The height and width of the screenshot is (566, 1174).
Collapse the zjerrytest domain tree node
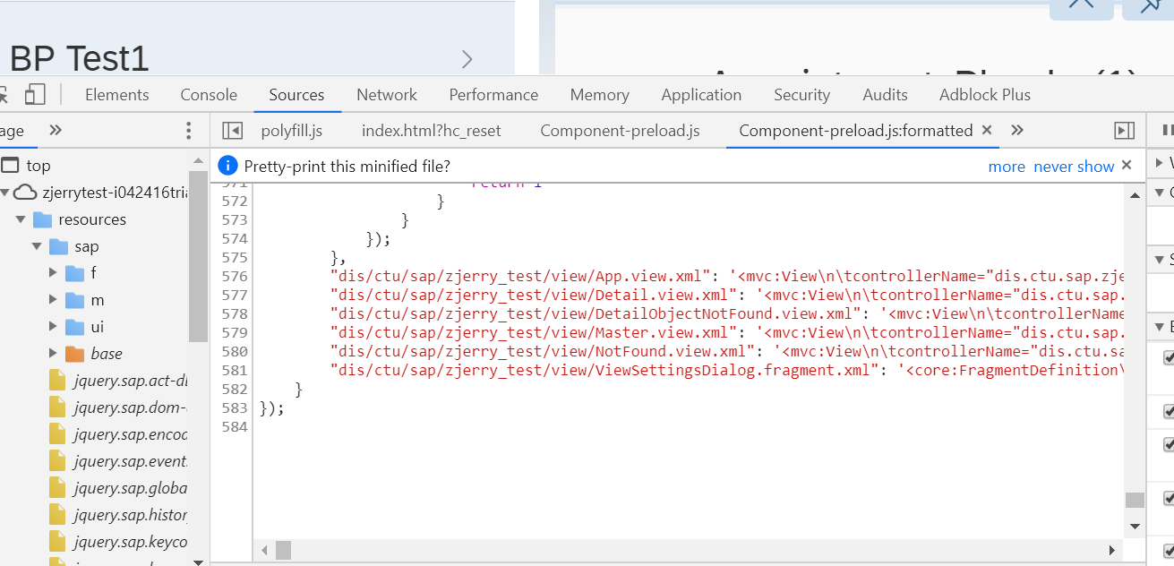pos(5,193)
